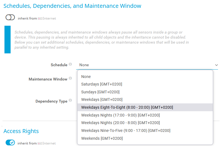Screen dimensions: 220x147
Task: Click the help icon beside Dependency Type
Action: tap(70, 101)
